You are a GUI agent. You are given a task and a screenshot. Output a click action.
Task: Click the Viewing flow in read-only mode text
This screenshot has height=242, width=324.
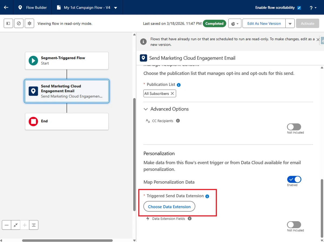tap(65, 23)
